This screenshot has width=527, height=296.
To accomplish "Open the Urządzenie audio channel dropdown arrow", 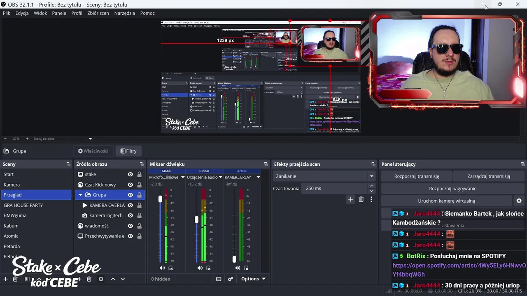I will 221,177.
